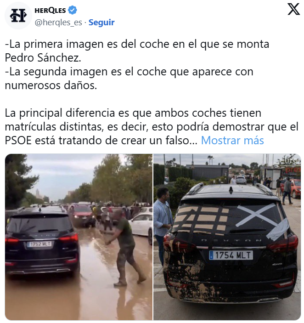Click the blue verified badge
The height and width of the screenshot is (323, 304).
tap(72, 10)
